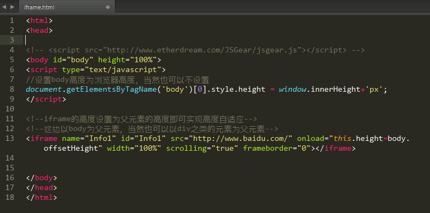Click the comment about 这边以body为父元素

pyautogui.click(x=152, y=129)
